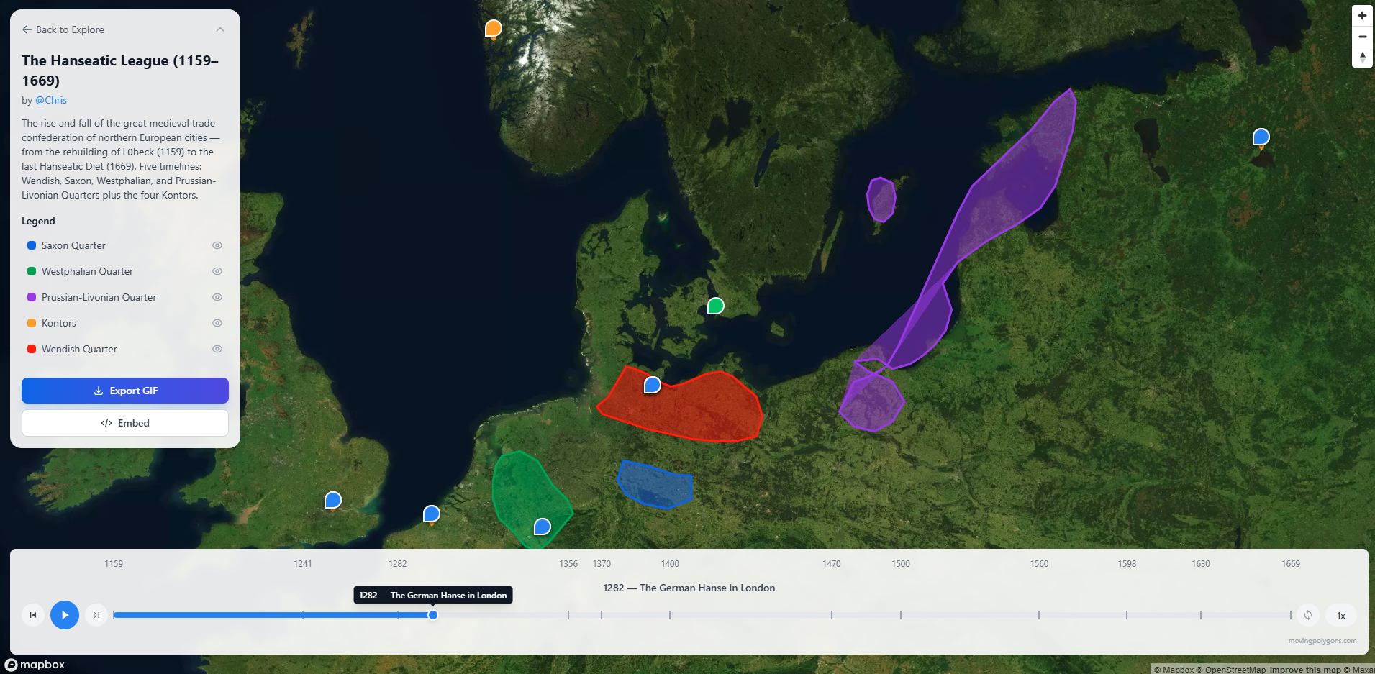Click the blue Saxon marker over London
Screen dimensions: 1375x674
(332, 499)
